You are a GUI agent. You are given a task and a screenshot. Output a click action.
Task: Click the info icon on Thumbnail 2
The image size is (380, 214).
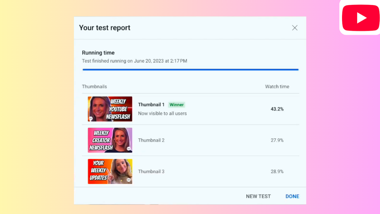[129, 149]
